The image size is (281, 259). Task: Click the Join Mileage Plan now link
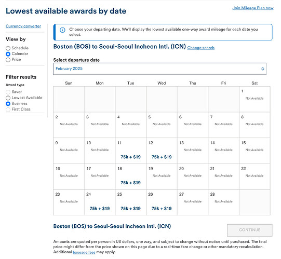pyautogui.click(x=253, y=8)
